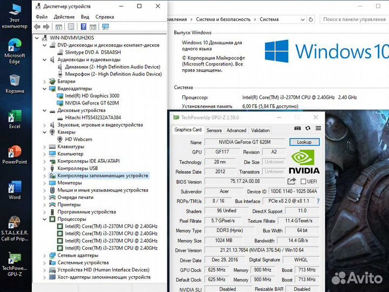Open the Действие menu
The image size is (389, 292).
64,17
